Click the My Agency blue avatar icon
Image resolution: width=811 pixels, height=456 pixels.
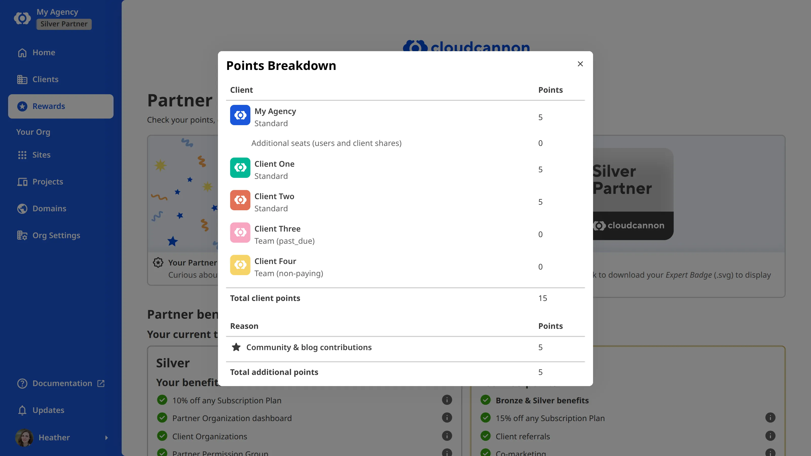tap(240, 115)
